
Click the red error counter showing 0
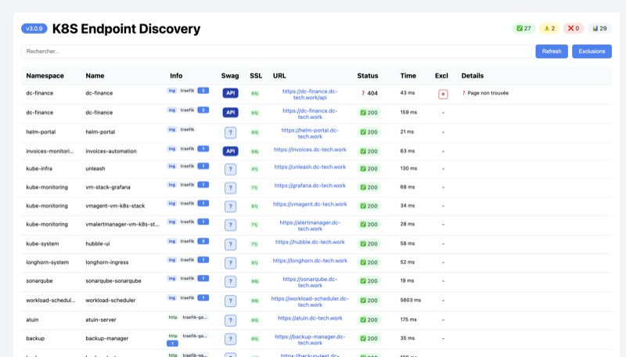[x=574, y=28]
